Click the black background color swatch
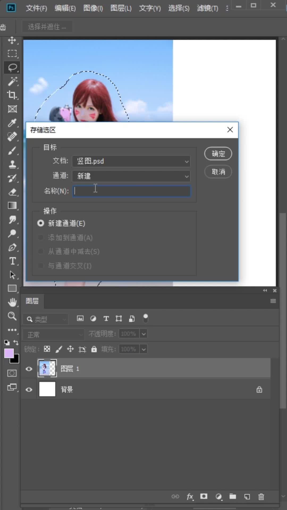Viewport: 287px width, 510px height. point(16,360)
